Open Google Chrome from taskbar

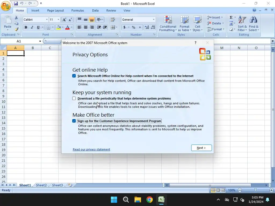pos(149,200)
